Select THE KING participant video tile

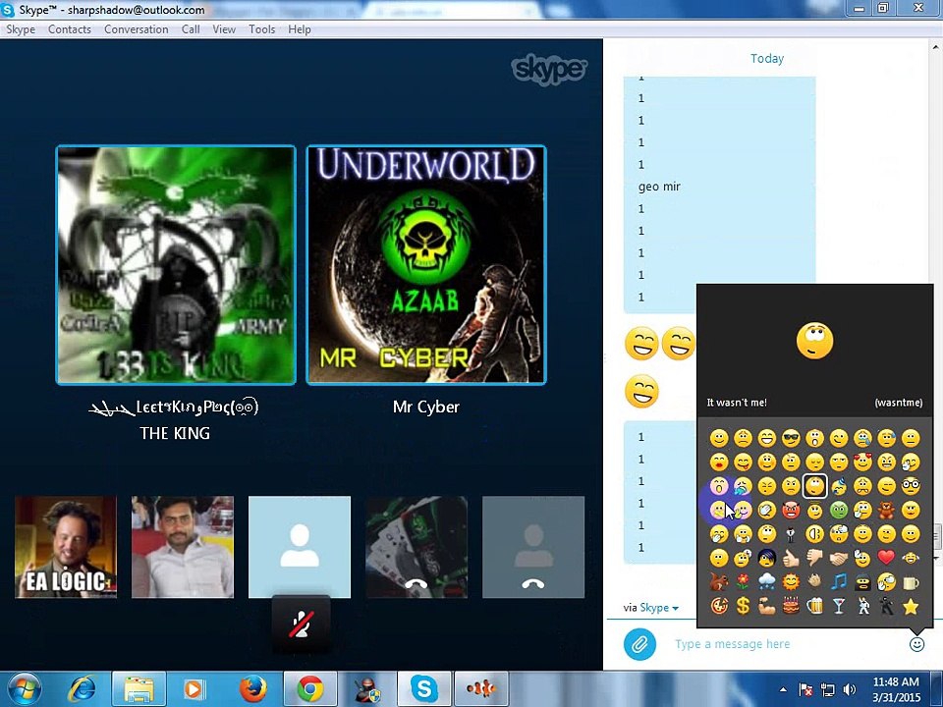click(176, 264)
